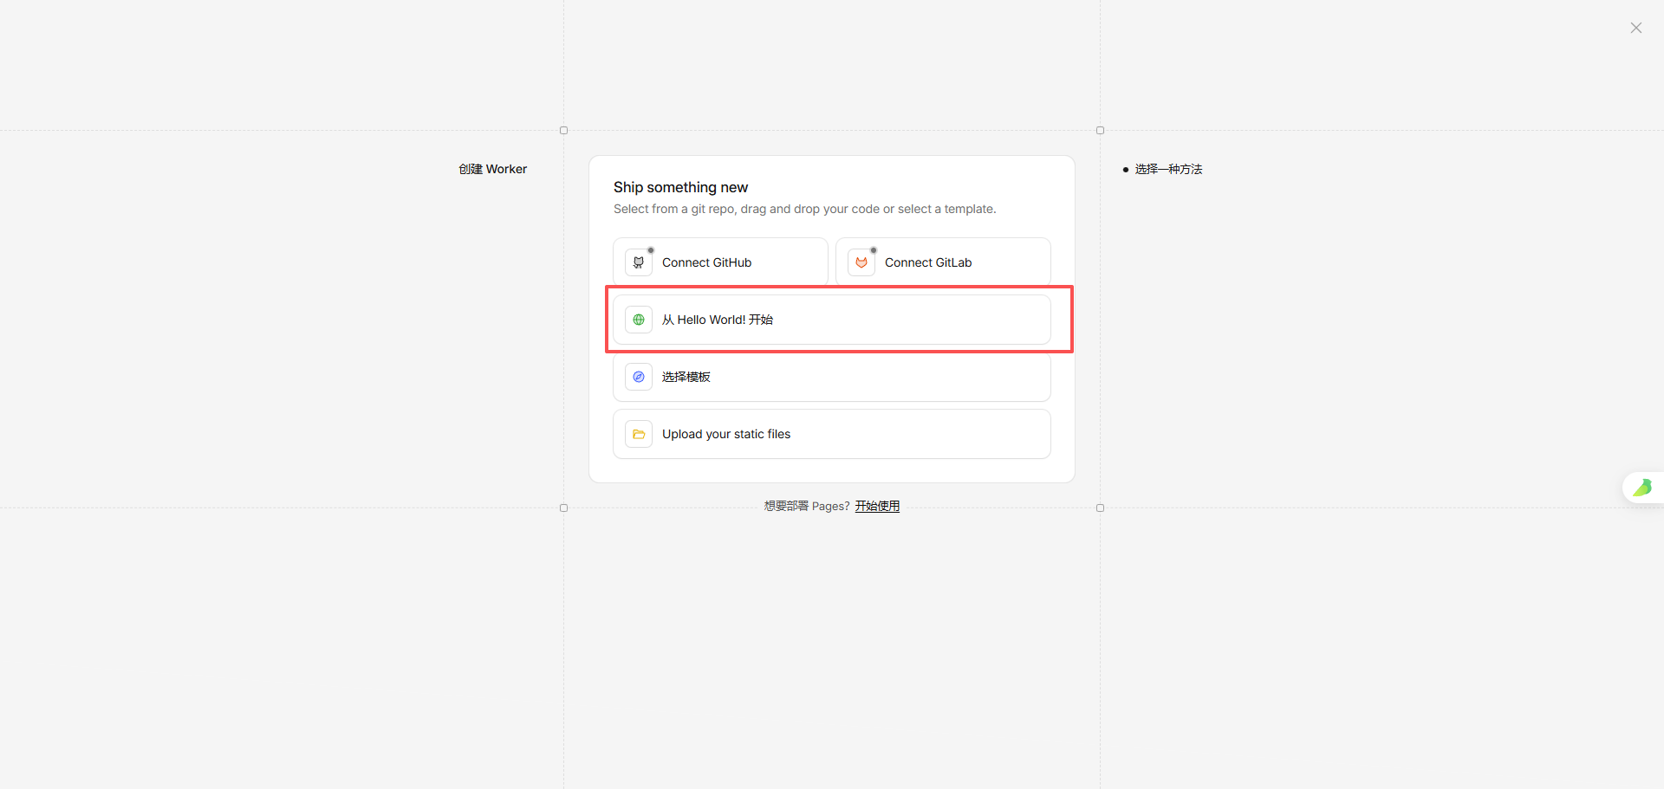Click the GitLab fox logo icon

coord(861,262)
